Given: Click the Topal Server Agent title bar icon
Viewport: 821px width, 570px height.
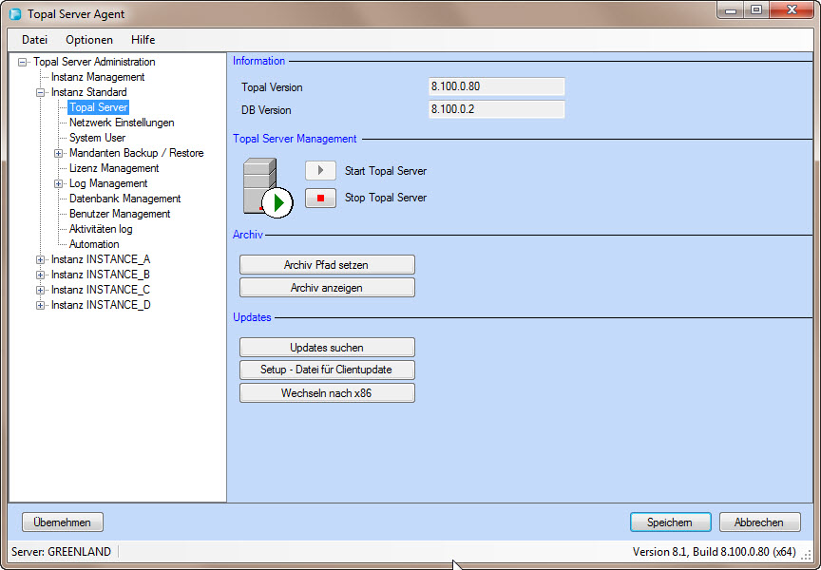Looking at the screenshot, I should click(x=15, y=14).
